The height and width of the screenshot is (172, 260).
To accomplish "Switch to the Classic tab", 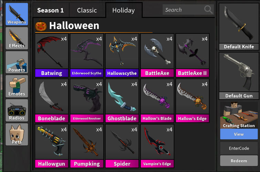I will (x=87, y=10).
